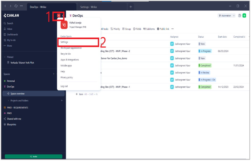Click the Automation button
The image size is (251, 161).
[x=225, y=16]
